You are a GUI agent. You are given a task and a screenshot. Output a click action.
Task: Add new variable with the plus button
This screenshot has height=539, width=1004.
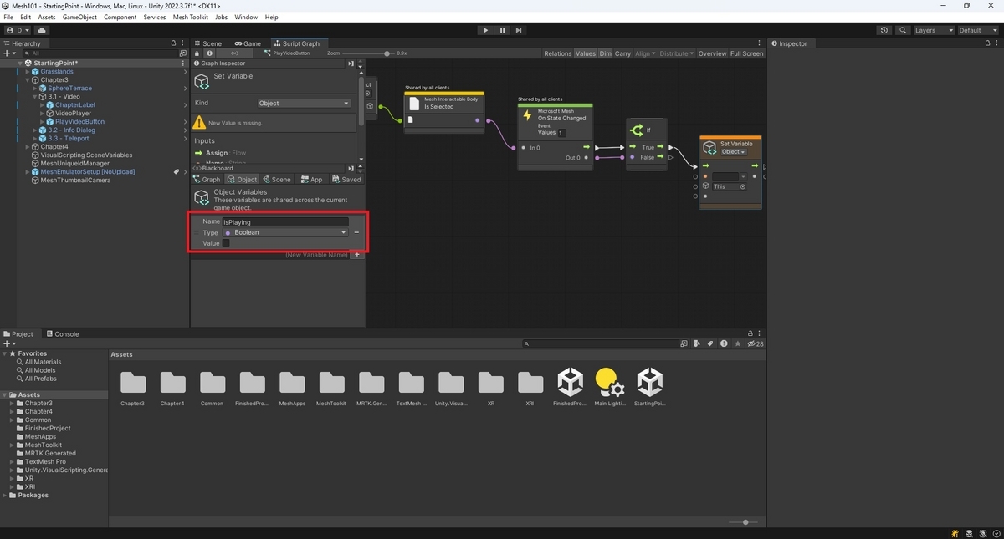tap(357, 254)
